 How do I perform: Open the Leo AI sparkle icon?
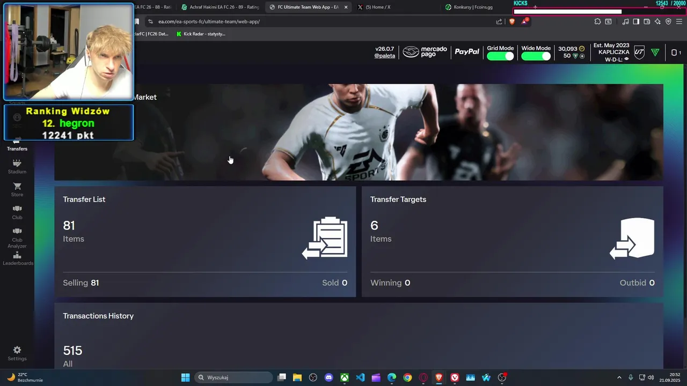(657, 21)
